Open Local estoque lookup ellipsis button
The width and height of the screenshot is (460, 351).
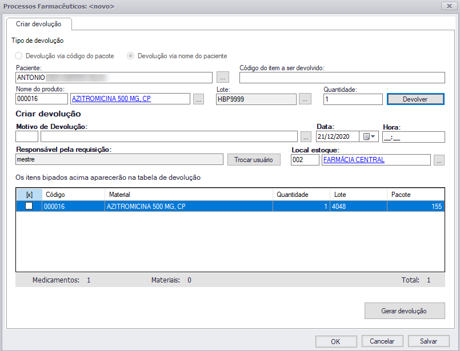pos(439,160)
